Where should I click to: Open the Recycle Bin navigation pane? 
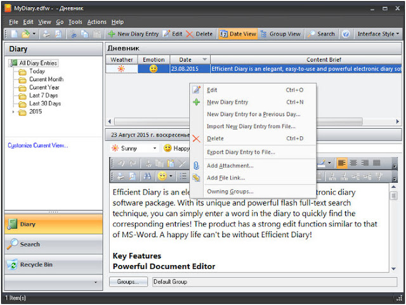click(53, 264)
